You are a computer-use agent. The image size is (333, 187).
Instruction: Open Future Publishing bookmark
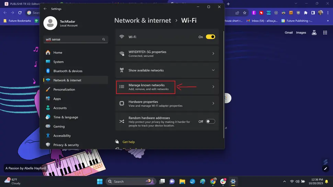click(x=297, y=21)
